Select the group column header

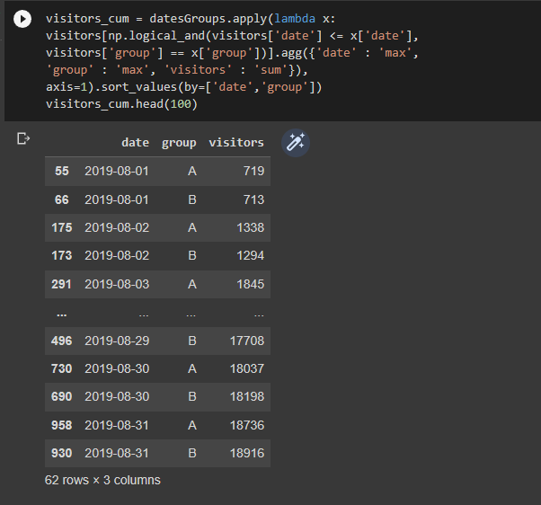pyautogui.click(x=179, y=143)
